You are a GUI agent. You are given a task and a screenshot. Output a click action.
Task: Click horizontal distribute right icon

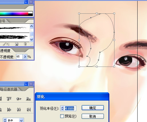tap(29, 109)
